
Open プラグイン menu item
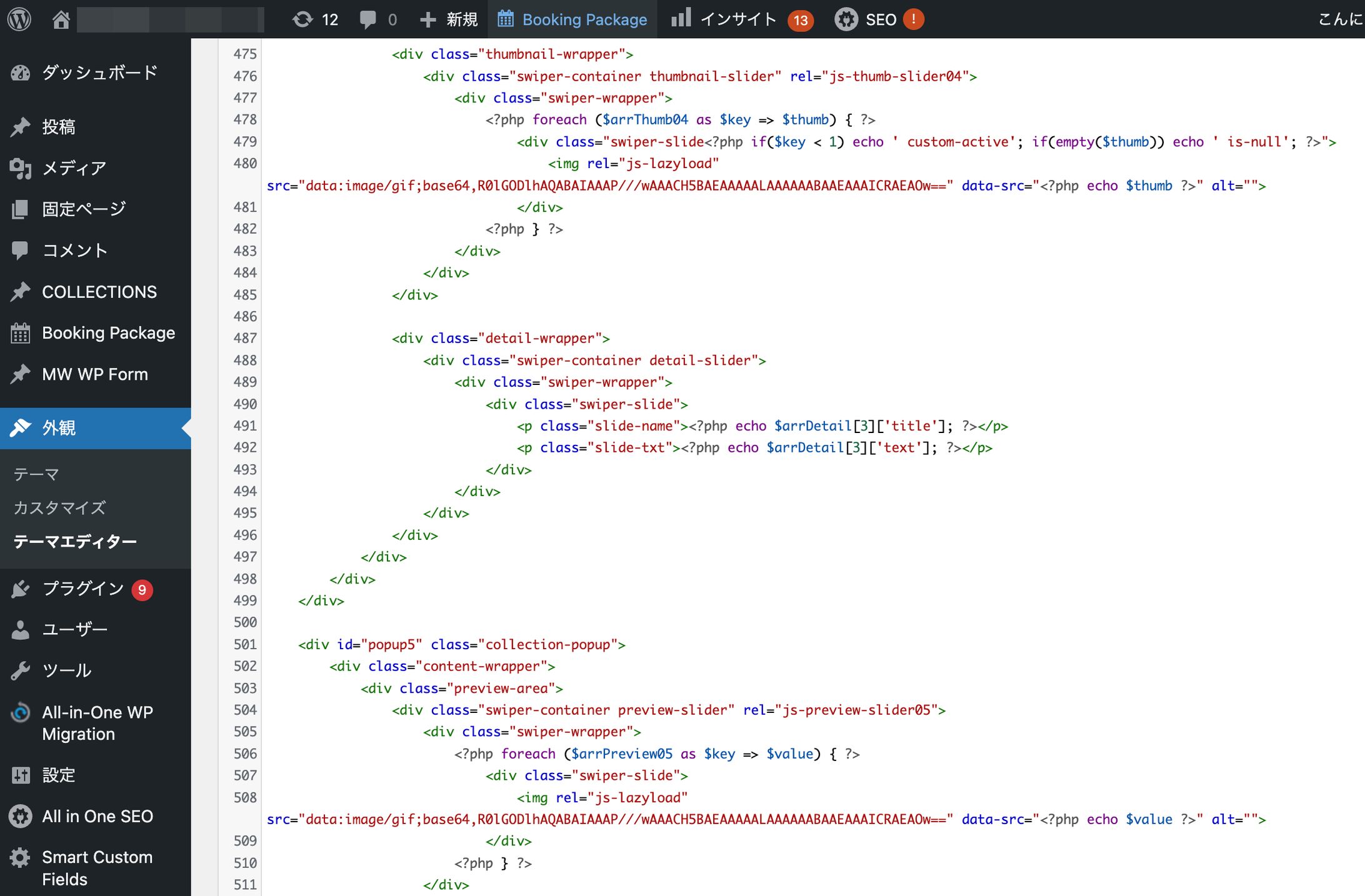pyautogui.click(x=83, y=589)
